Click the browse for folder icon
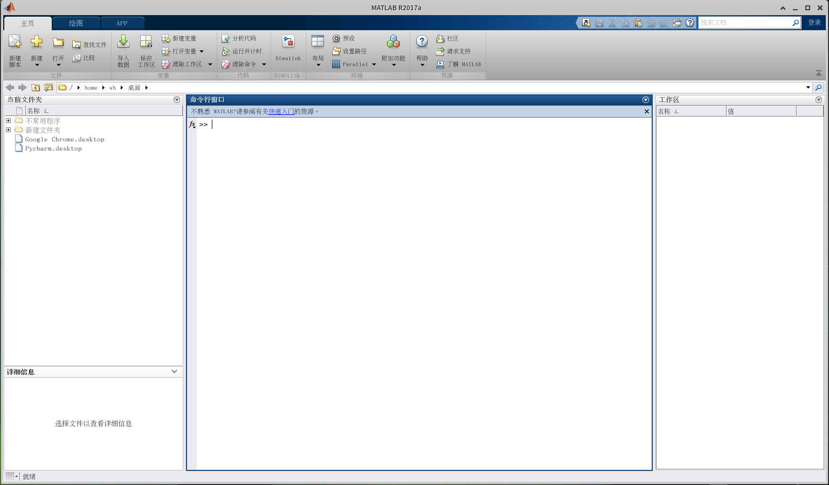Viewport: 829px width, 485px height. click(x=49, y=87)
